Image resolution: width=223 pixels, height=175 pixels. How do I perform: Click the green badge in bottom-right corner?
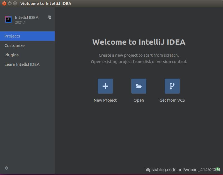tap(218, 169)
